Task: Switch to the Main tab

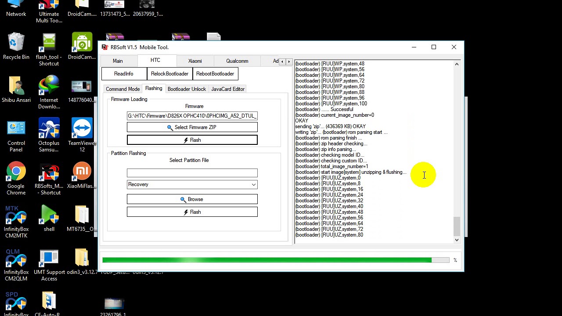Action: 118,61
